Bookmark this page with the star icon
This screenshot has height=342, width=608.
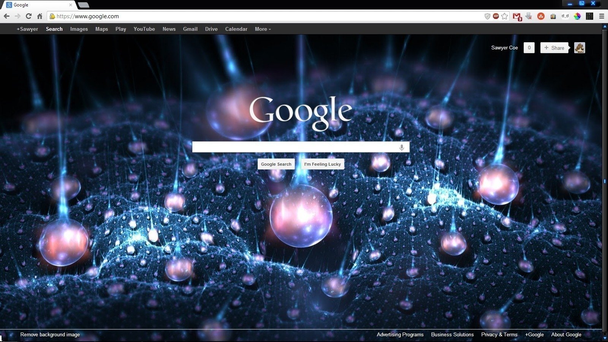(x=505, y=16)
